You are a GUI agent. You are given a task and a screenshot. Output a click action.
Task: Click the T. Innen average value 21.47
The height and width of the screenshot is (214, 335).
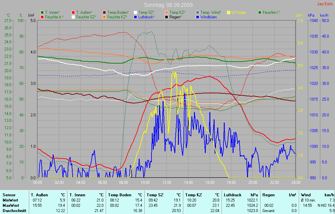coord(99,211)
